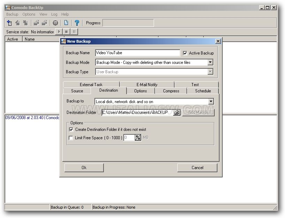The width and height of the screenshot is (285, 218).
Task: Click the Ok button
Action: point(84,168)
